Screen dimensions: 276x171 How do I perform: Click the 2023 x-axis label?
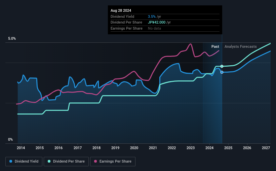pyautogui.click(x=191, y=148)
